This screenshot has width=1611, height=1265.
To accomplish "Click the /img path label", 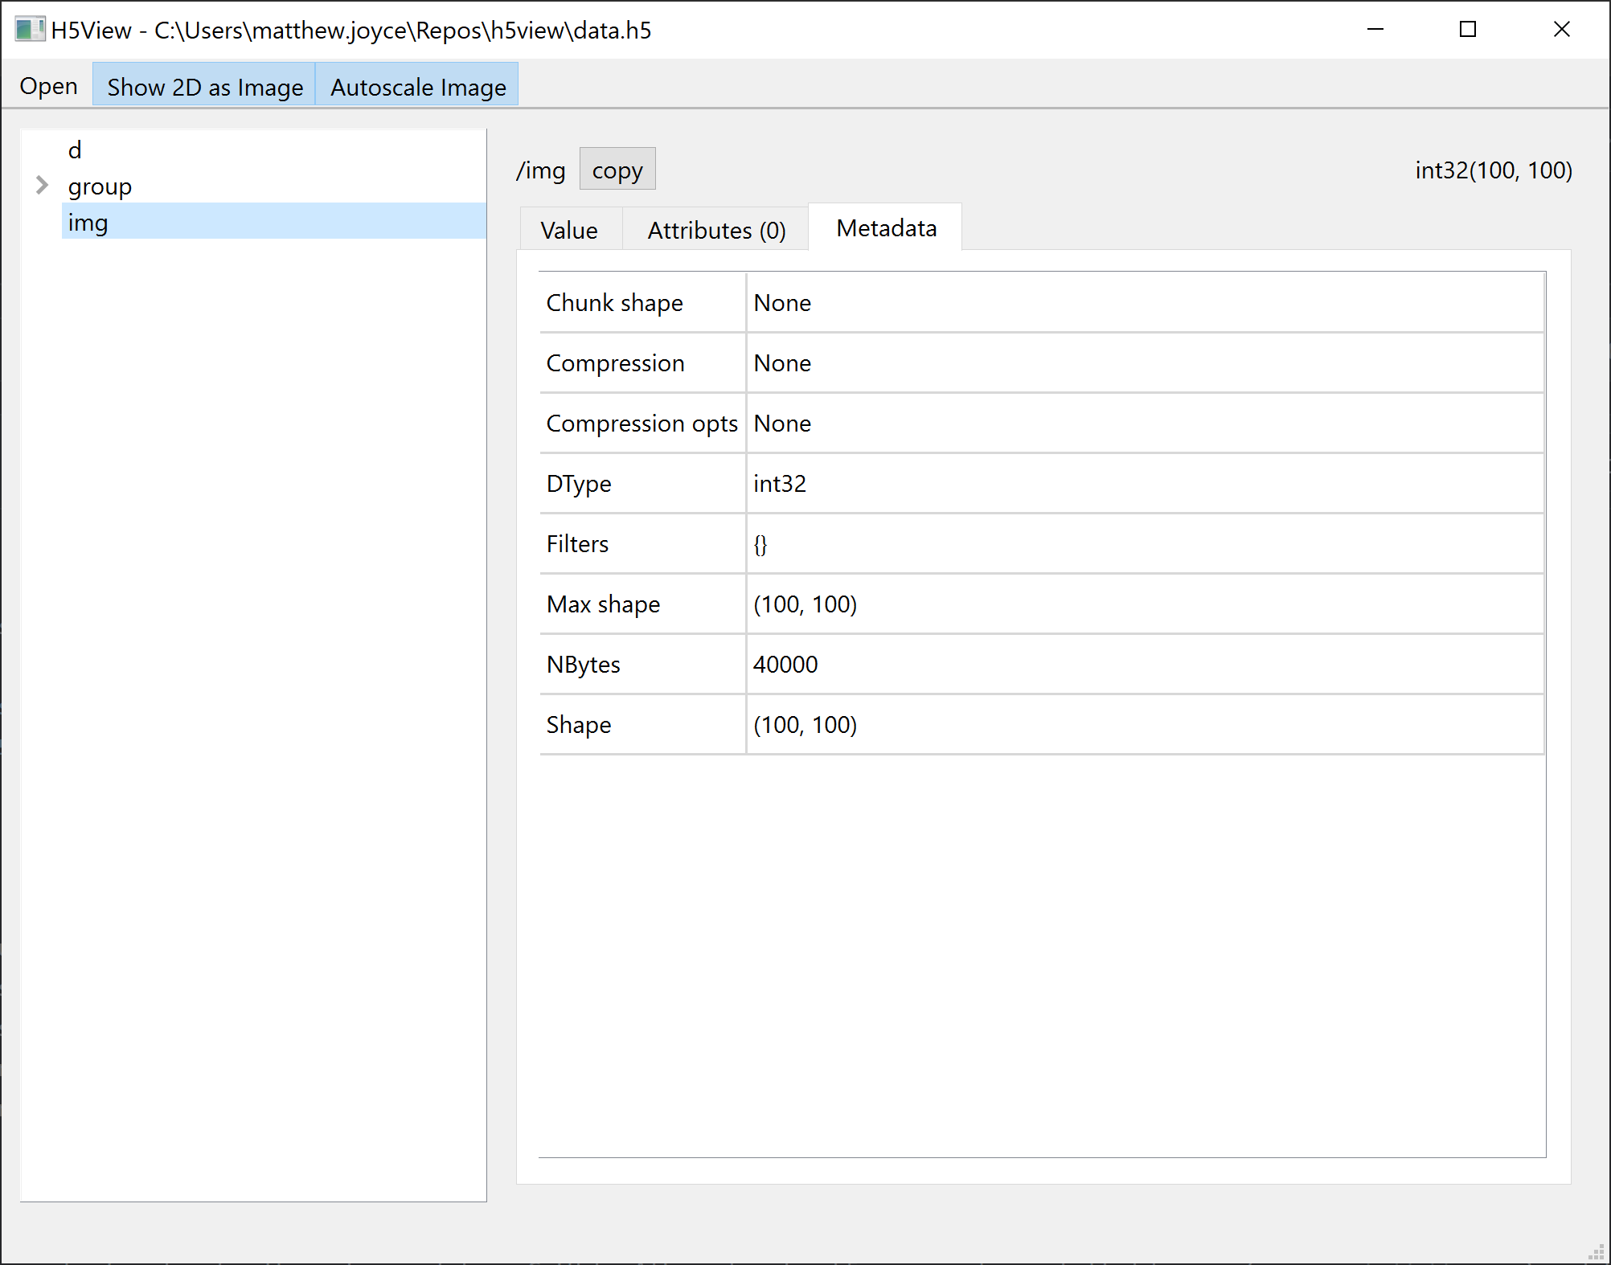I will (x=541, y=170).
